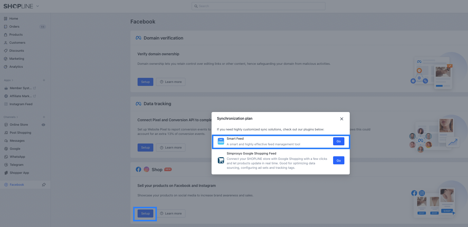468x227 pixels.
Task: Expand the Channels section chevron
Action: (17, 117)
